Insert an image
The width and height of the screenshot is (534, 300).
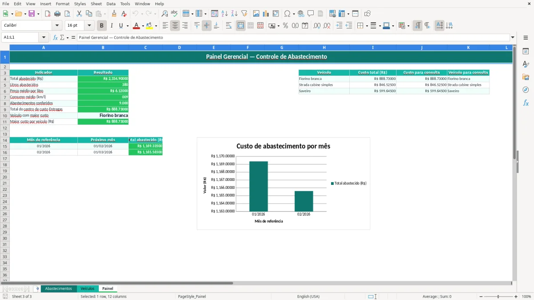[x=256, y=14]
